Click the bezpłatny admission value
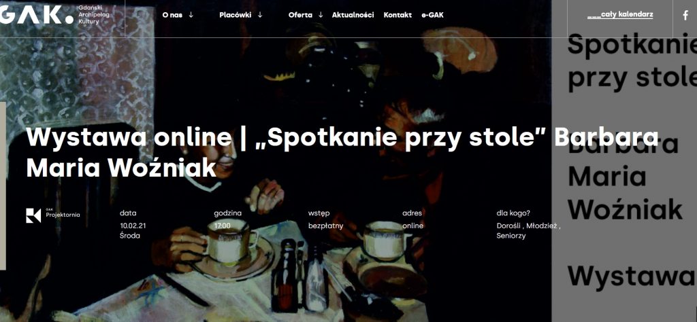Screen dimensions: 697x322 pyautogui.click(x=326, y=226)
